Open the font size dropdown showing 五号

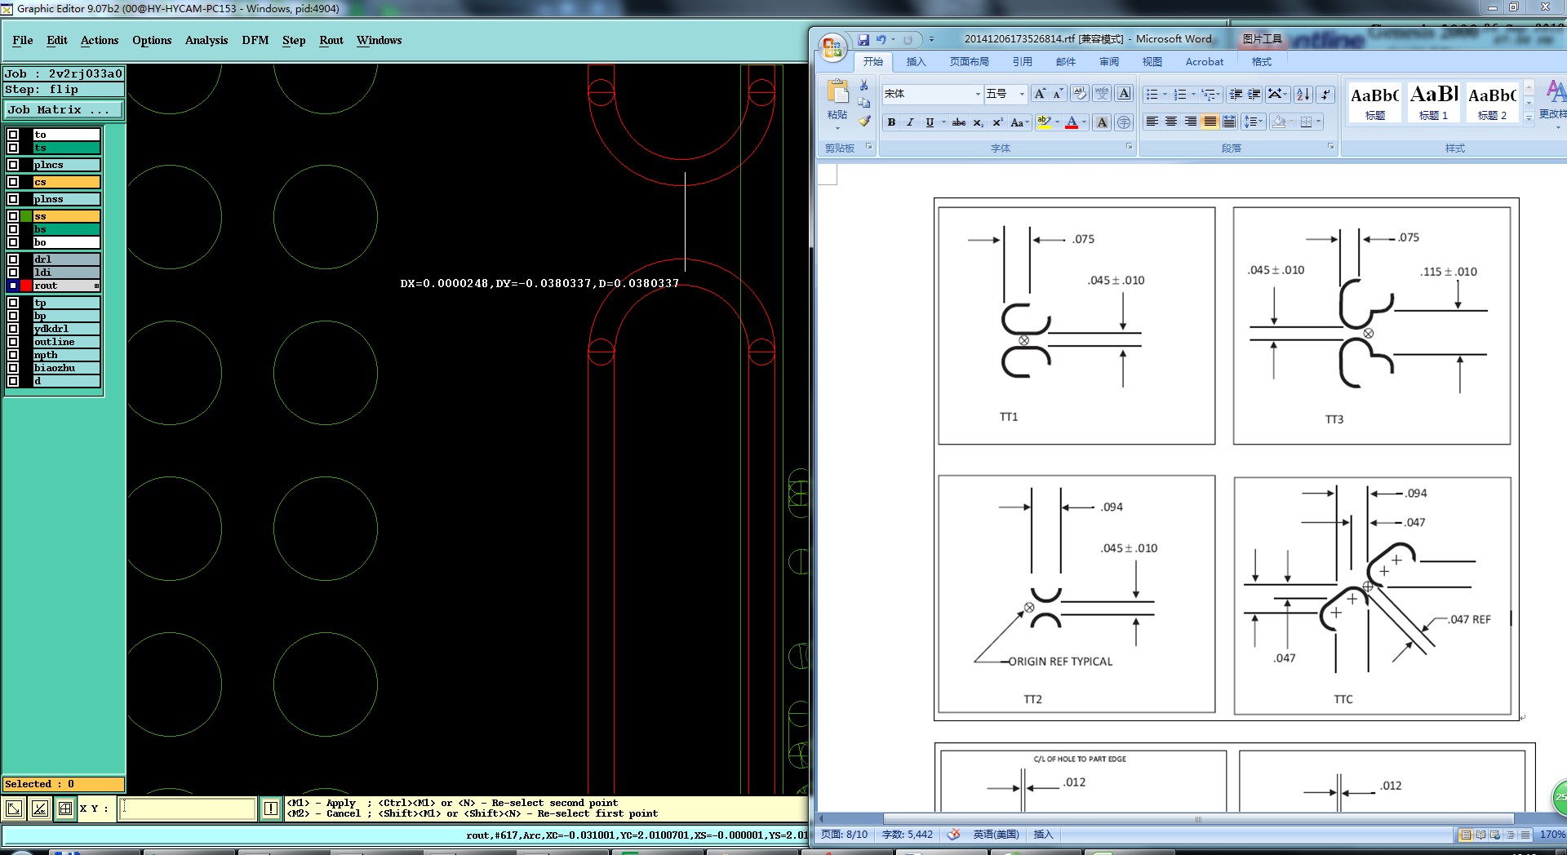point(1021,95)
